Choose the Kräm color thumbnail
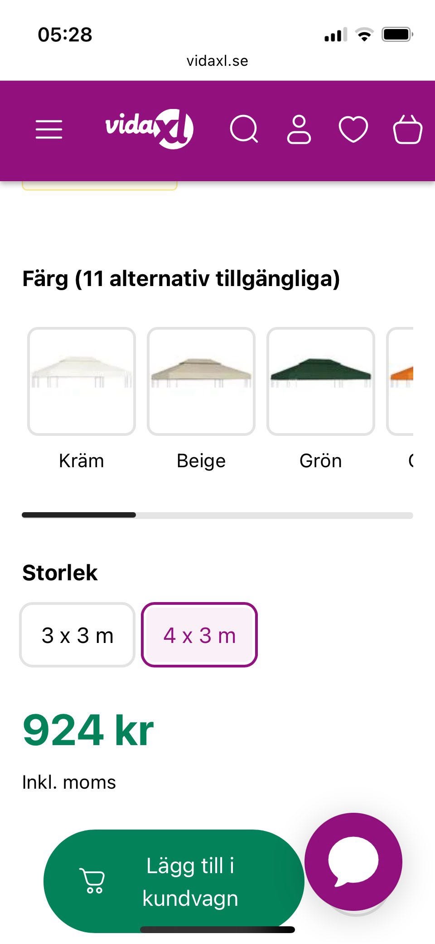The width and height of the screenshot is (435, 944). point(82,381)
